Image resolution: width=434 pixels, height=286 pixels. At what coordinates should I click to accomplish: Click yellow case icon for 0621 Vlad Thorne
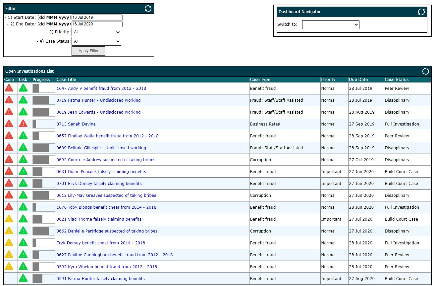9,219
